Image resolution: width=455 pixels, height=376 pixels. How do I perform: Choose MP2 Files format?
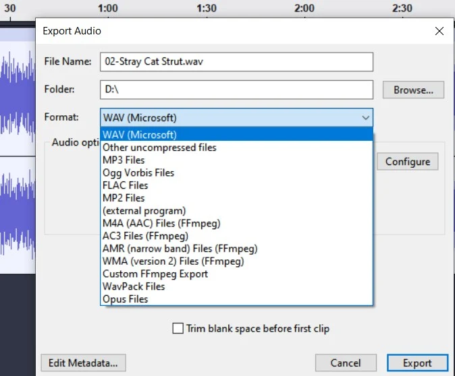coord(236,198)
